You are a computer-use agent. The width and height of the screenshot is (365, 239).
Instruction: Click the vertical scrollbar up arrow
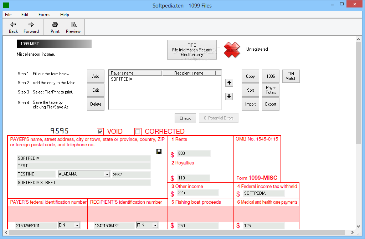pos(359,39)
